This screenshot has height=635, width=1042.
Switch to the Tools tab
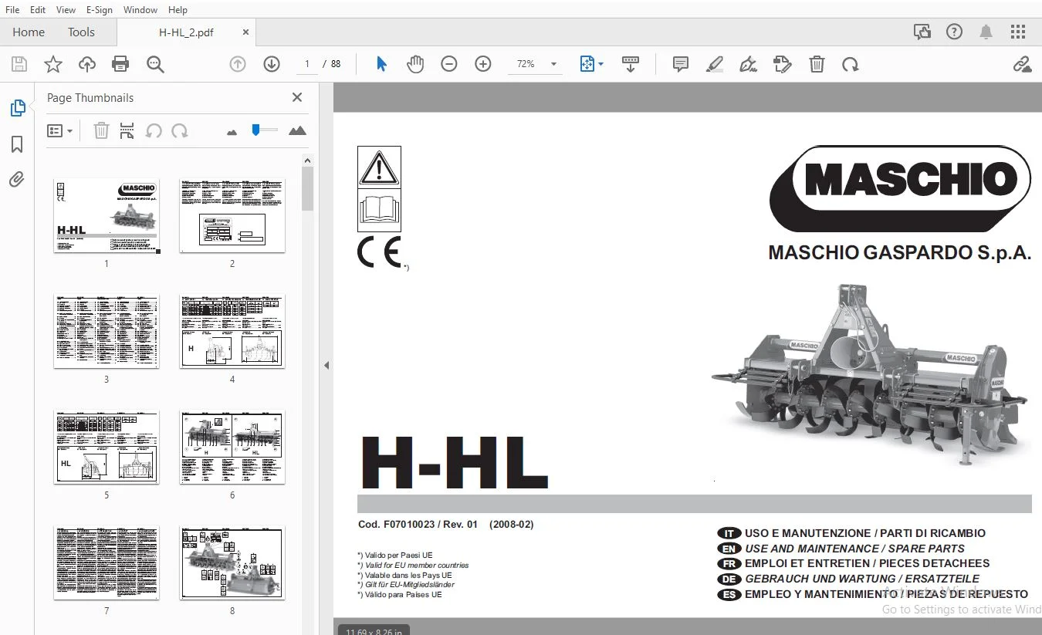point(81,32)
